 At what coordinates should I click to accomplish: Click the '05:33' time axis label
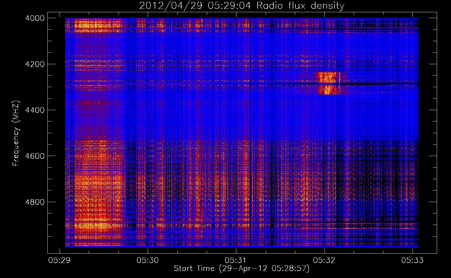412,260
